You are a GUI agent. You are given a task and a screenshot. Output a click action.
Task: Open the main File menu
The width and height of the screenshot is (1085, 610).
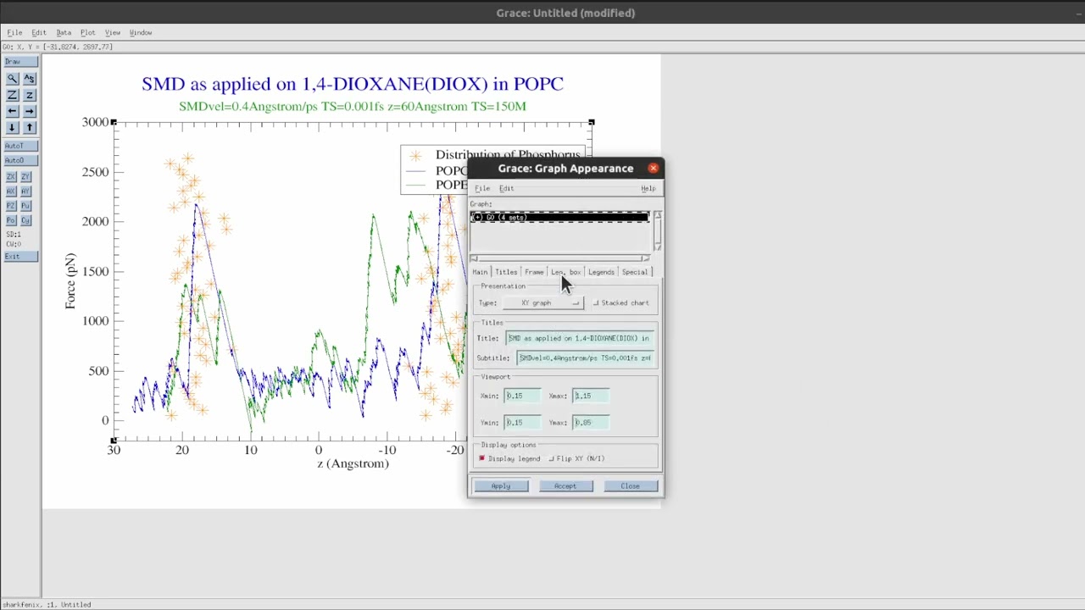pos(14,32)
